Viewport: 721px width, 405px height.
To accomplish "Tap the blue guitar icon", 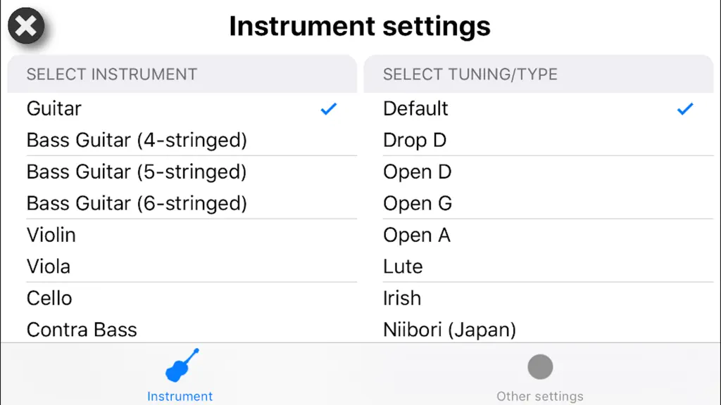I will (182, 365).
